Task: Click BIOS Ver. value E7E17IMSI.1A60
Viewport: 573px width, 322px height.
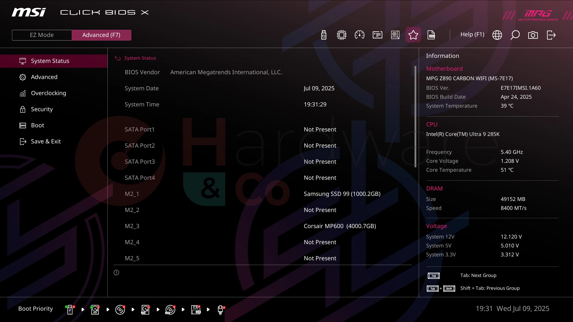Action: click(520, 88)
